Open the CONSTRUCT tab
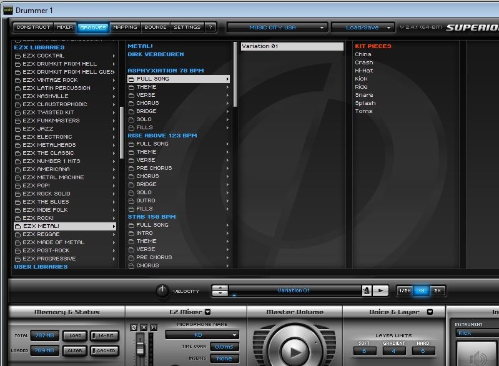 pos(33,27)
